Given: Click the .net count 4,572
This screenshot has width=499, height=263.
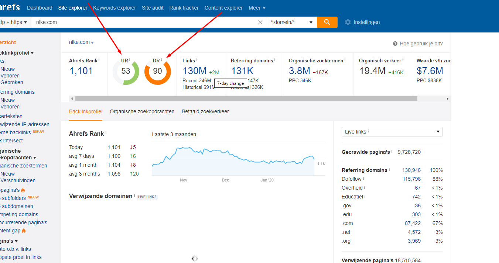Looking at the screenshot, I should (x=414, y=232).
